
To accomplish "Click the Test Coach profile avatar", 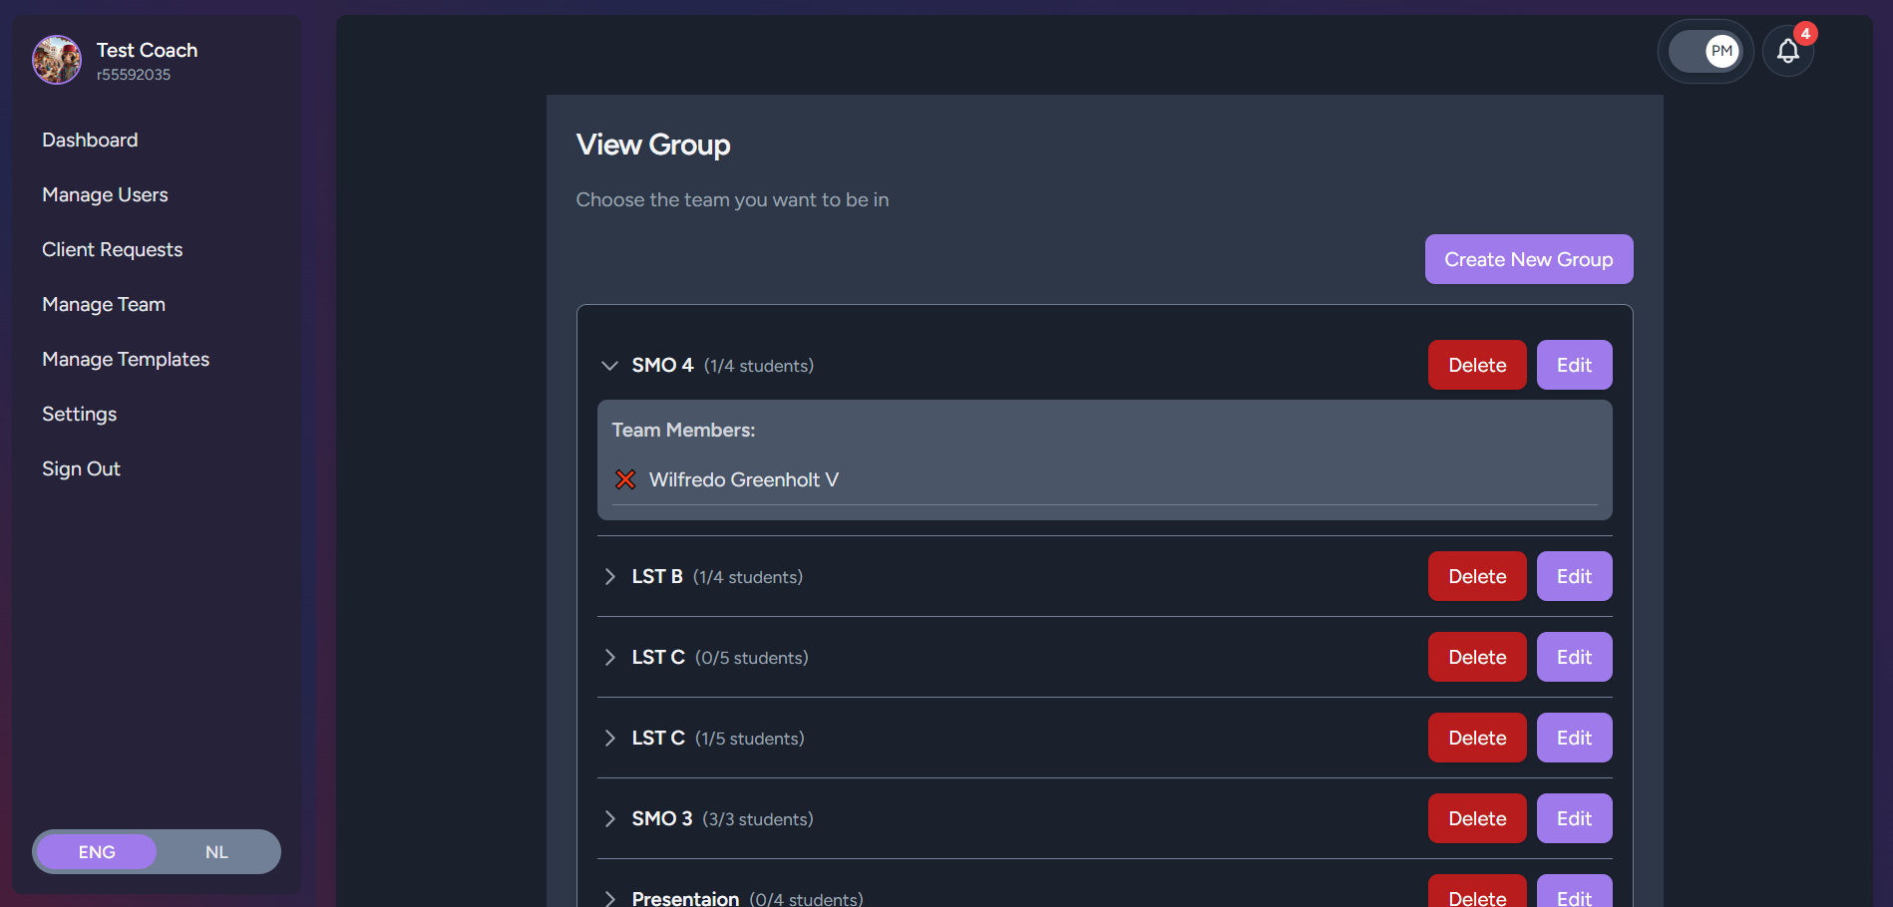I will 56,60.
